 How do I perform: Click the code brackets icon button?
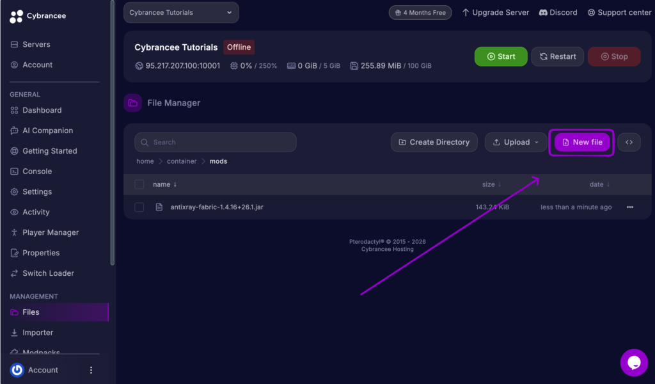629,142
